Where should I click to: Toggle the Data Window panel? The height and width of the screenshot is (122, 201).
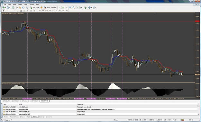pos(17,8)
